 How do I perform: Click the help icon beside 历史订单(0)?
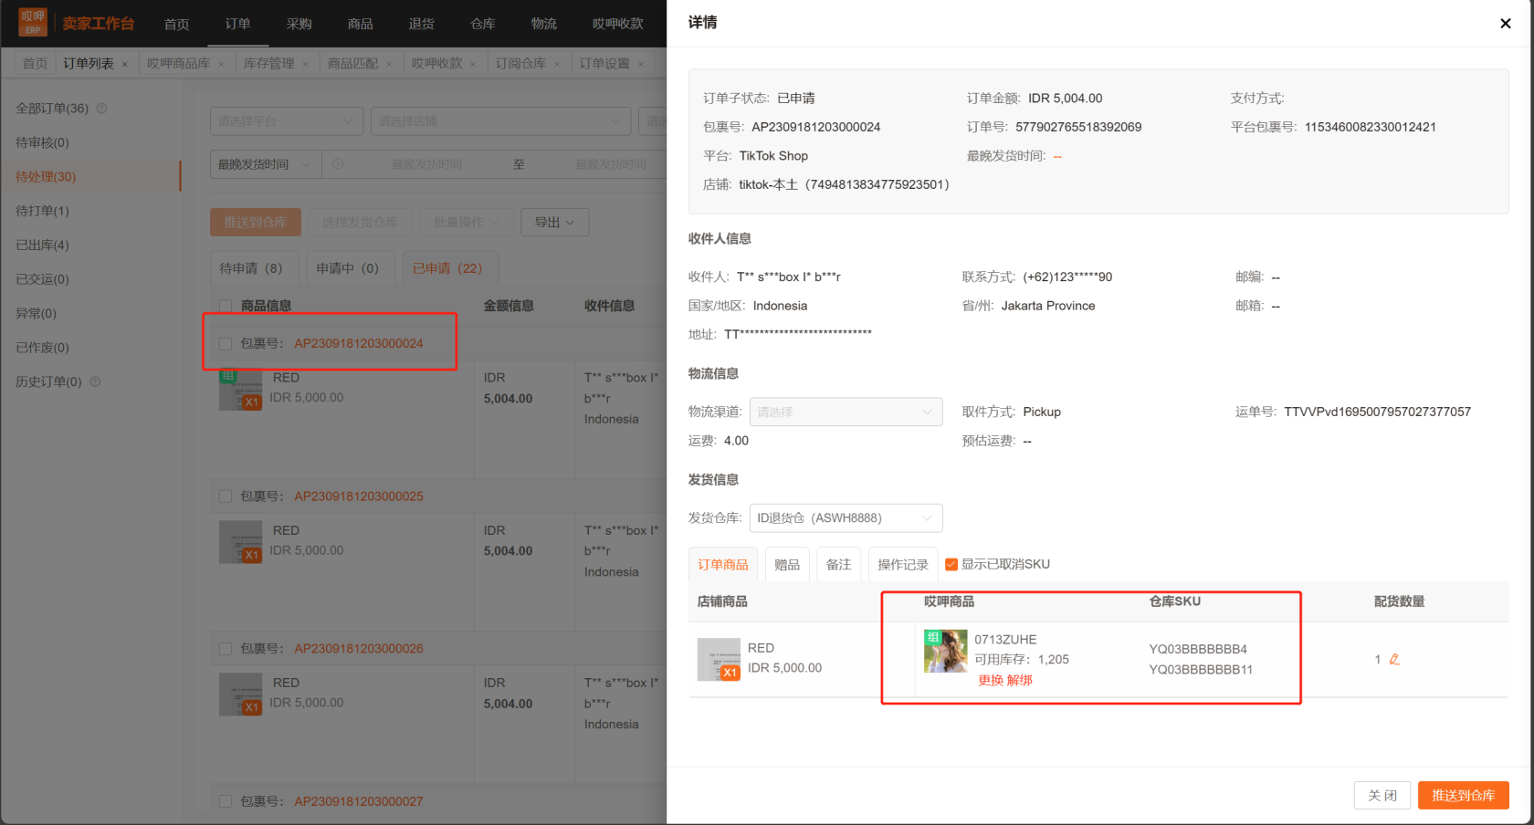[95, 381]
